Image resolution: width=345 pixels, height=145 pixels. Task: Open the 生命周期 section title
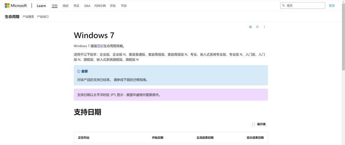12,16
